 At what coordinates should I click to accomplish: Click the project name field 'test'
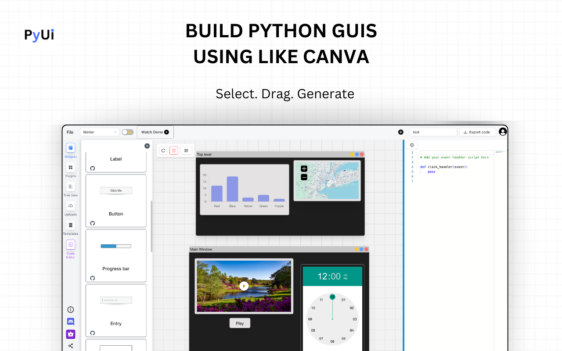(x=433, y=132)
